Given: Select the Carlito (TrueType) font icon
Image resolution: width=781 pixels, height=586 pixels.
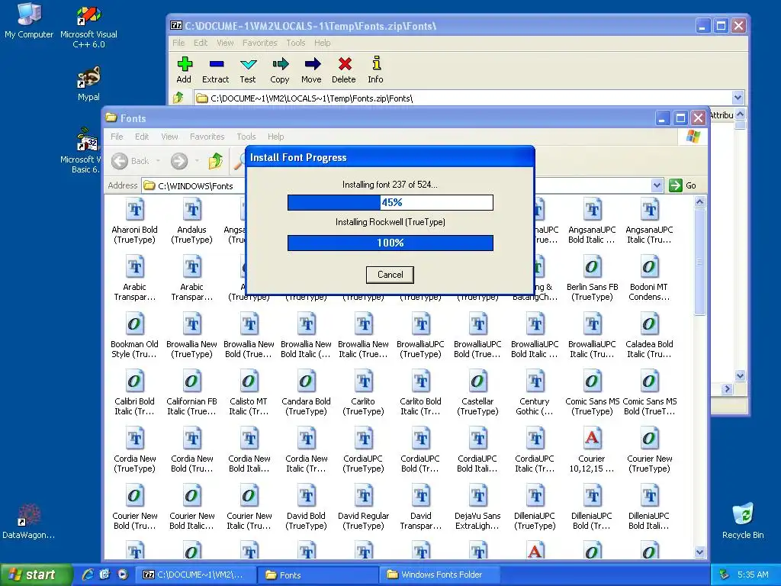Looking at the screenshot, I should tap(364, 382).
